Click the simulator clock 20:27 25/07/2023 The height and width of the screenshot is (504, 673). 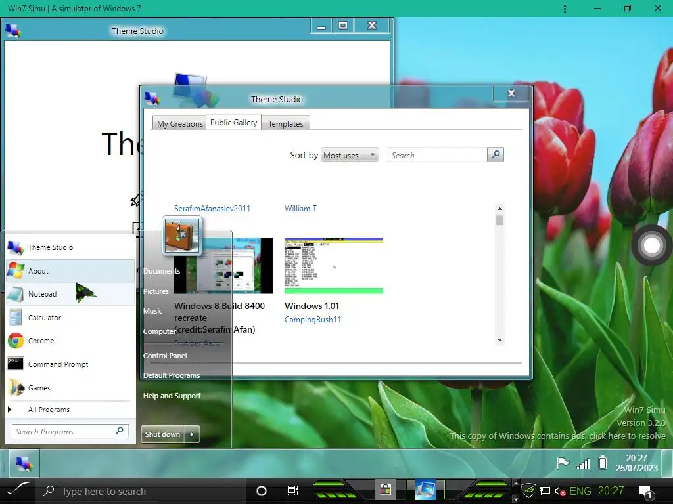[x=636, y=463]
